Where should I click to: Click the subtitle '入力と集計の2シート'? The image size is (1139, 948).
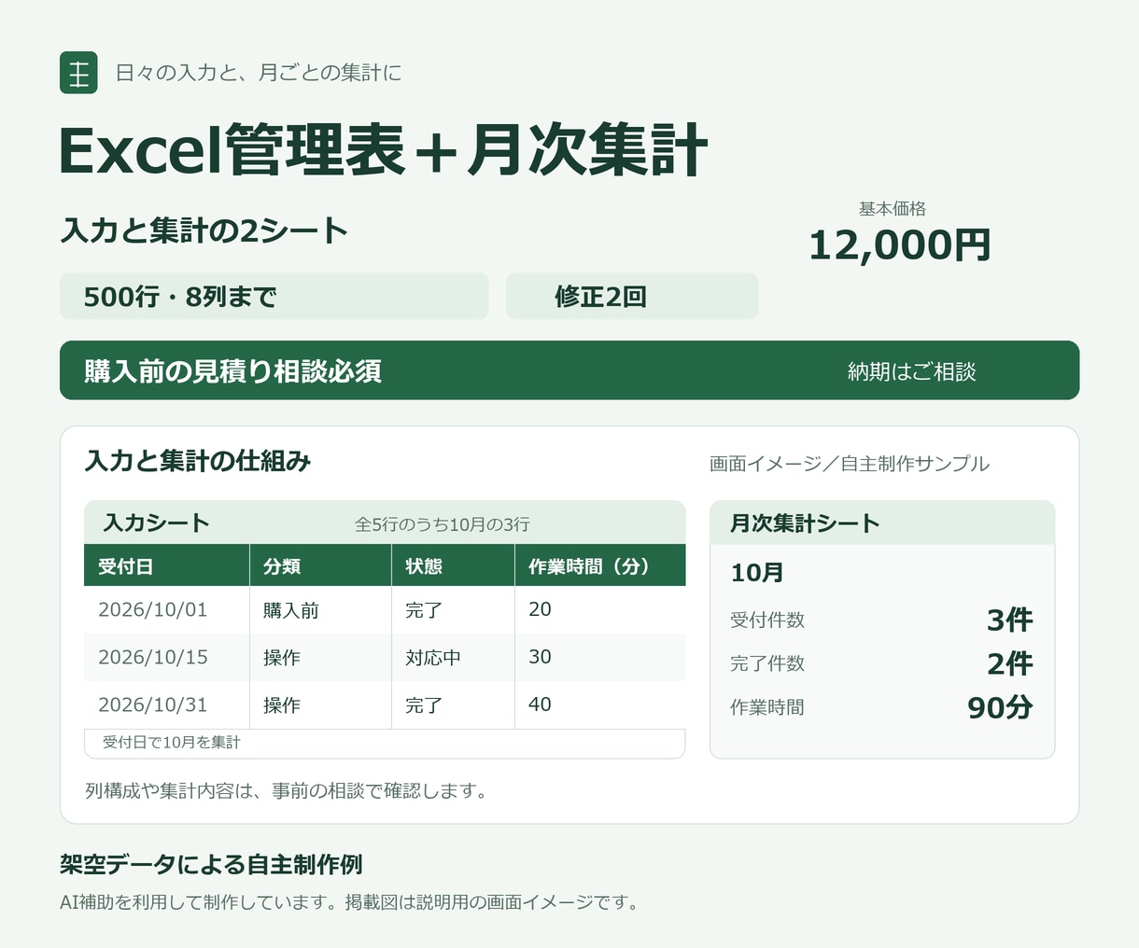point(204,230)
